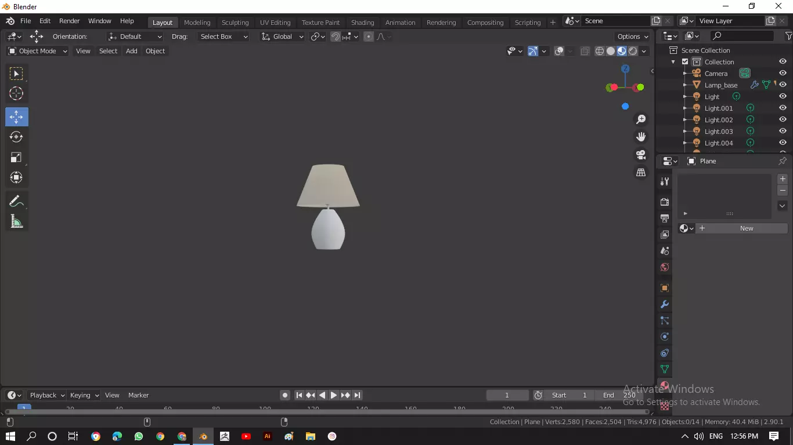Open the Drag Select Box dropdown

click(x=224, y=37)
